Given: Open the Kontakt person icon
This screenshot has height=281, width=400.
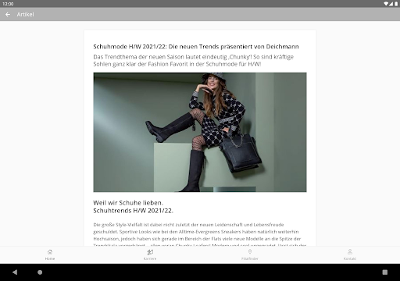Looking at the screenshot, I should (x=350, y=251).
